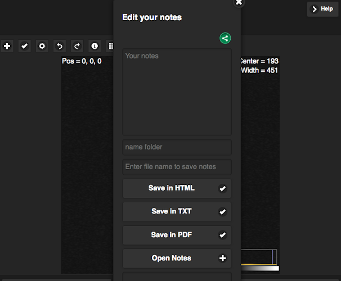Click the plus icon in the toolbar
Screen dimensions: 341x281
[7, 46]
